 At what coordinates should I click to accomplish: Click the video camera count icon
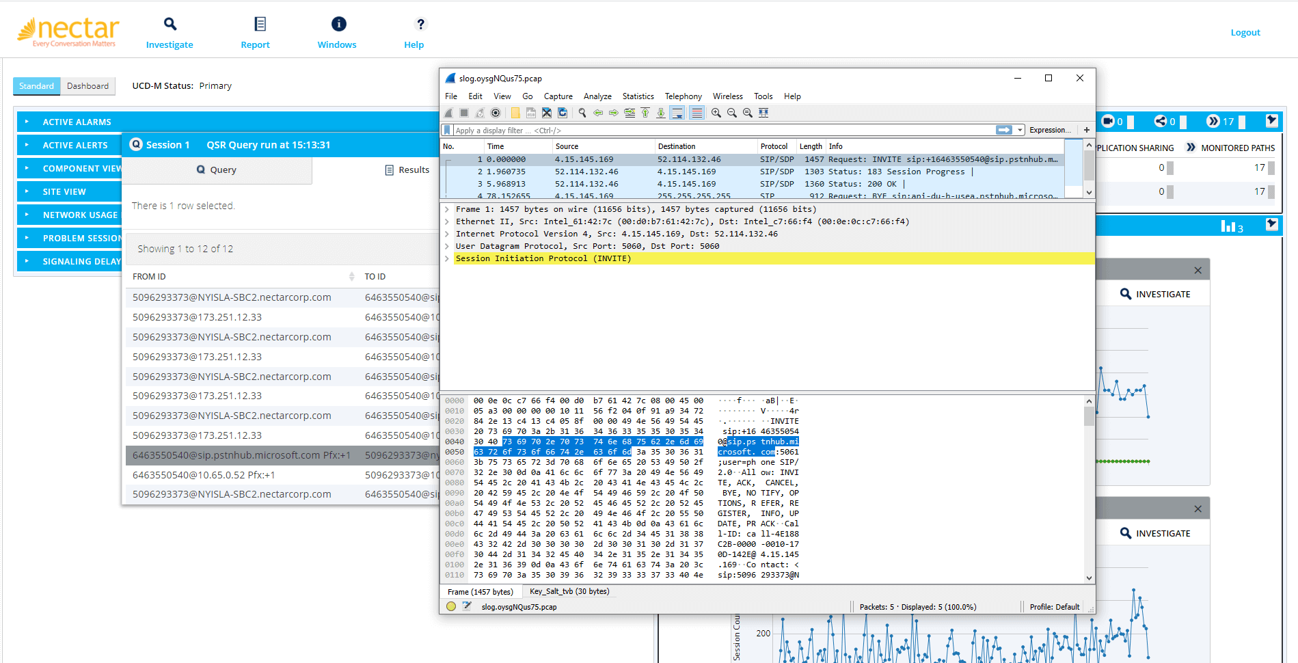(1108, 121)
